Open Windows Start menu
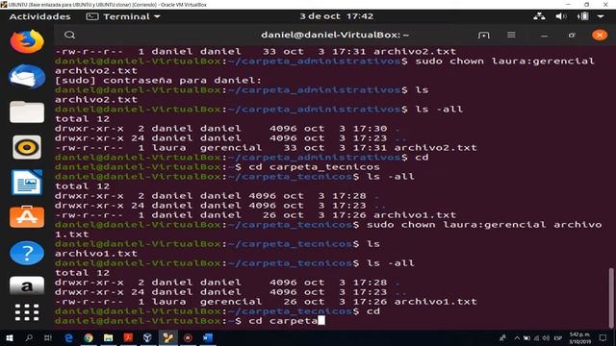This screenshot has width=616, height=346. click(x=9, y=337)
